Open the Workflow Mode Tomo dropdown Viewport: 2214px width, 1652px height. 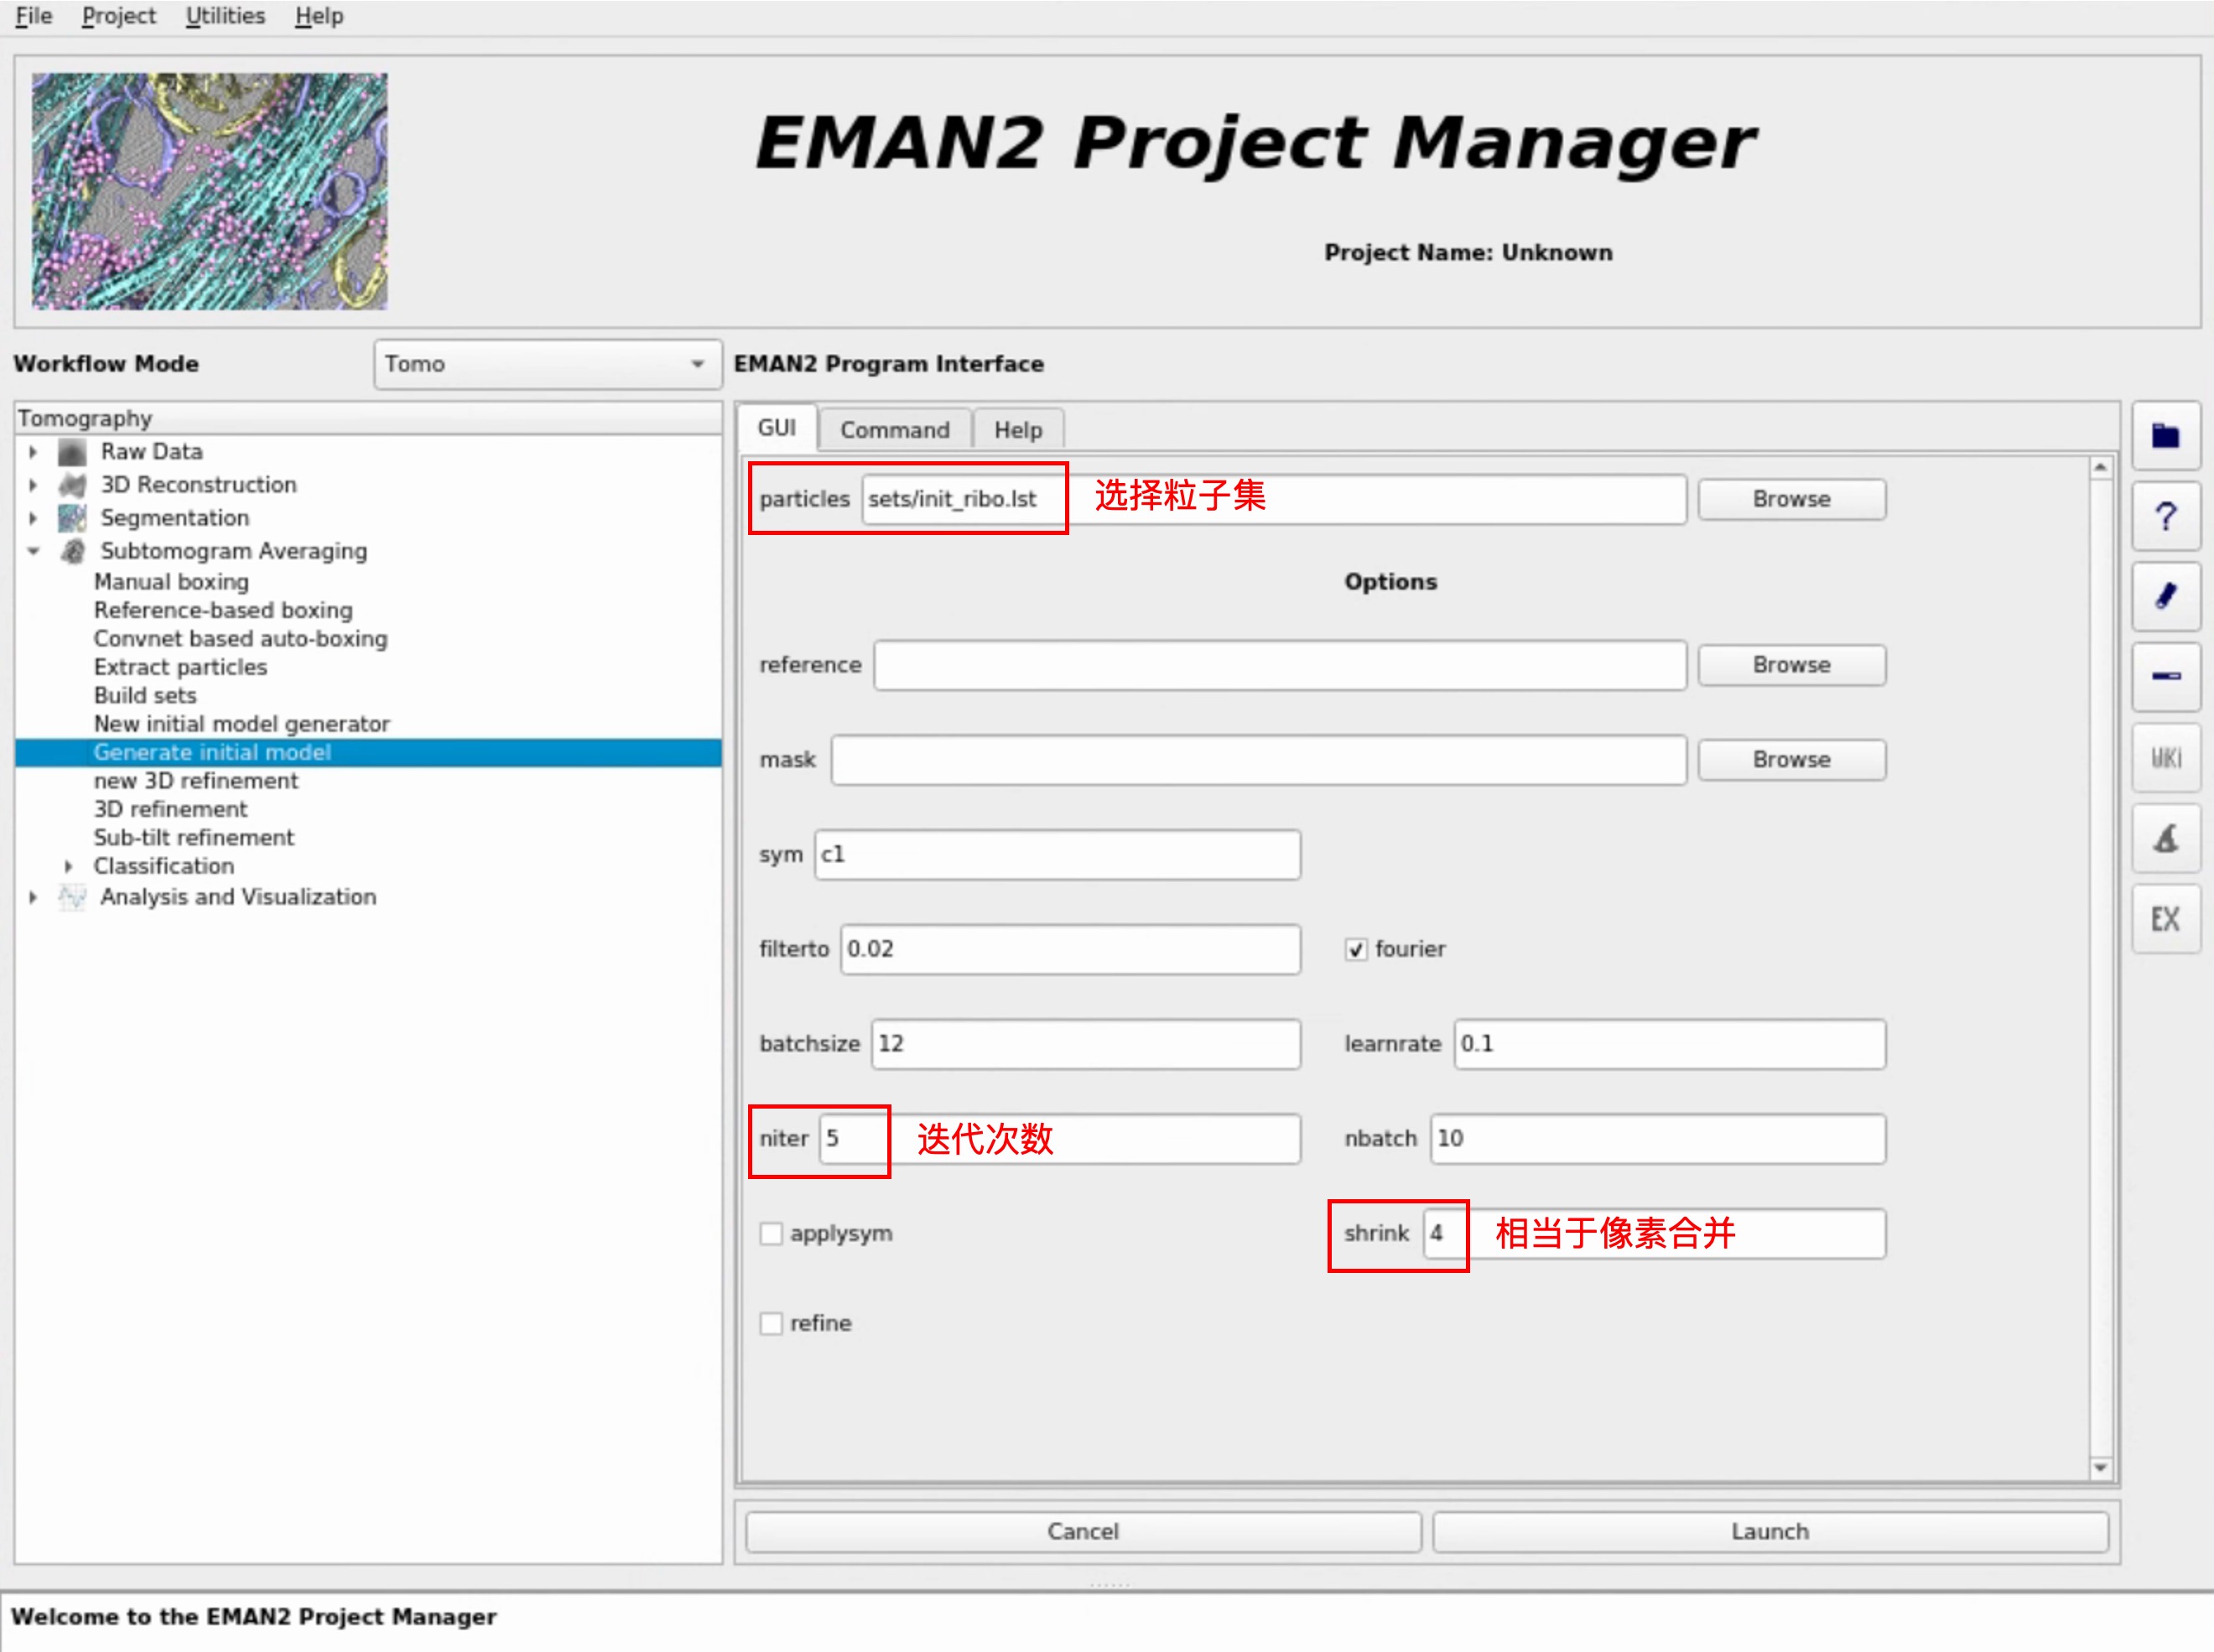click(x=547, y=364)
